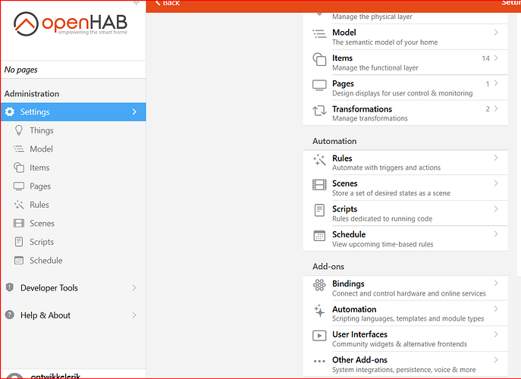
Task: Click the chevron on Other Add-ons row
Action: tap(496, 359)
